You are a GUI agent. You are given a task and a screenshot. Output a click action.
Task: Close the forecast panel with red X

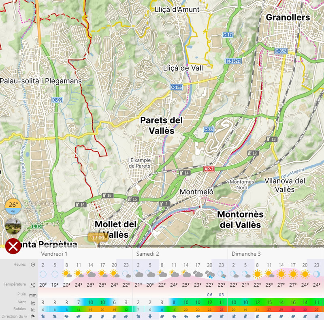(13, 246)
